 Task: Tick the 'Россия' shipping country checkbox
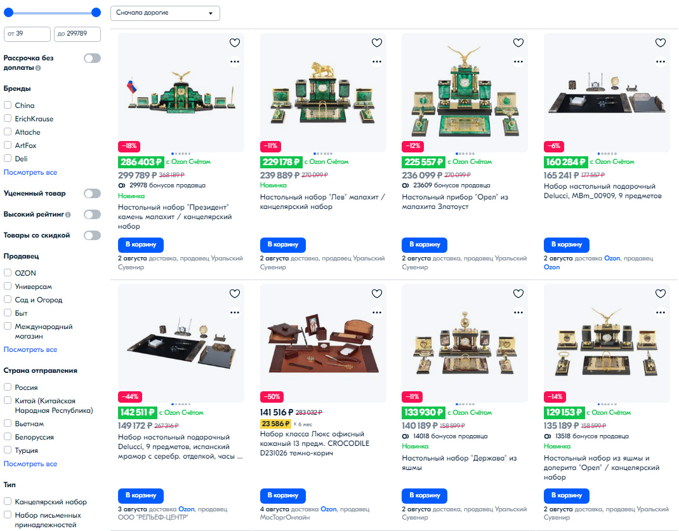(8, 387)
